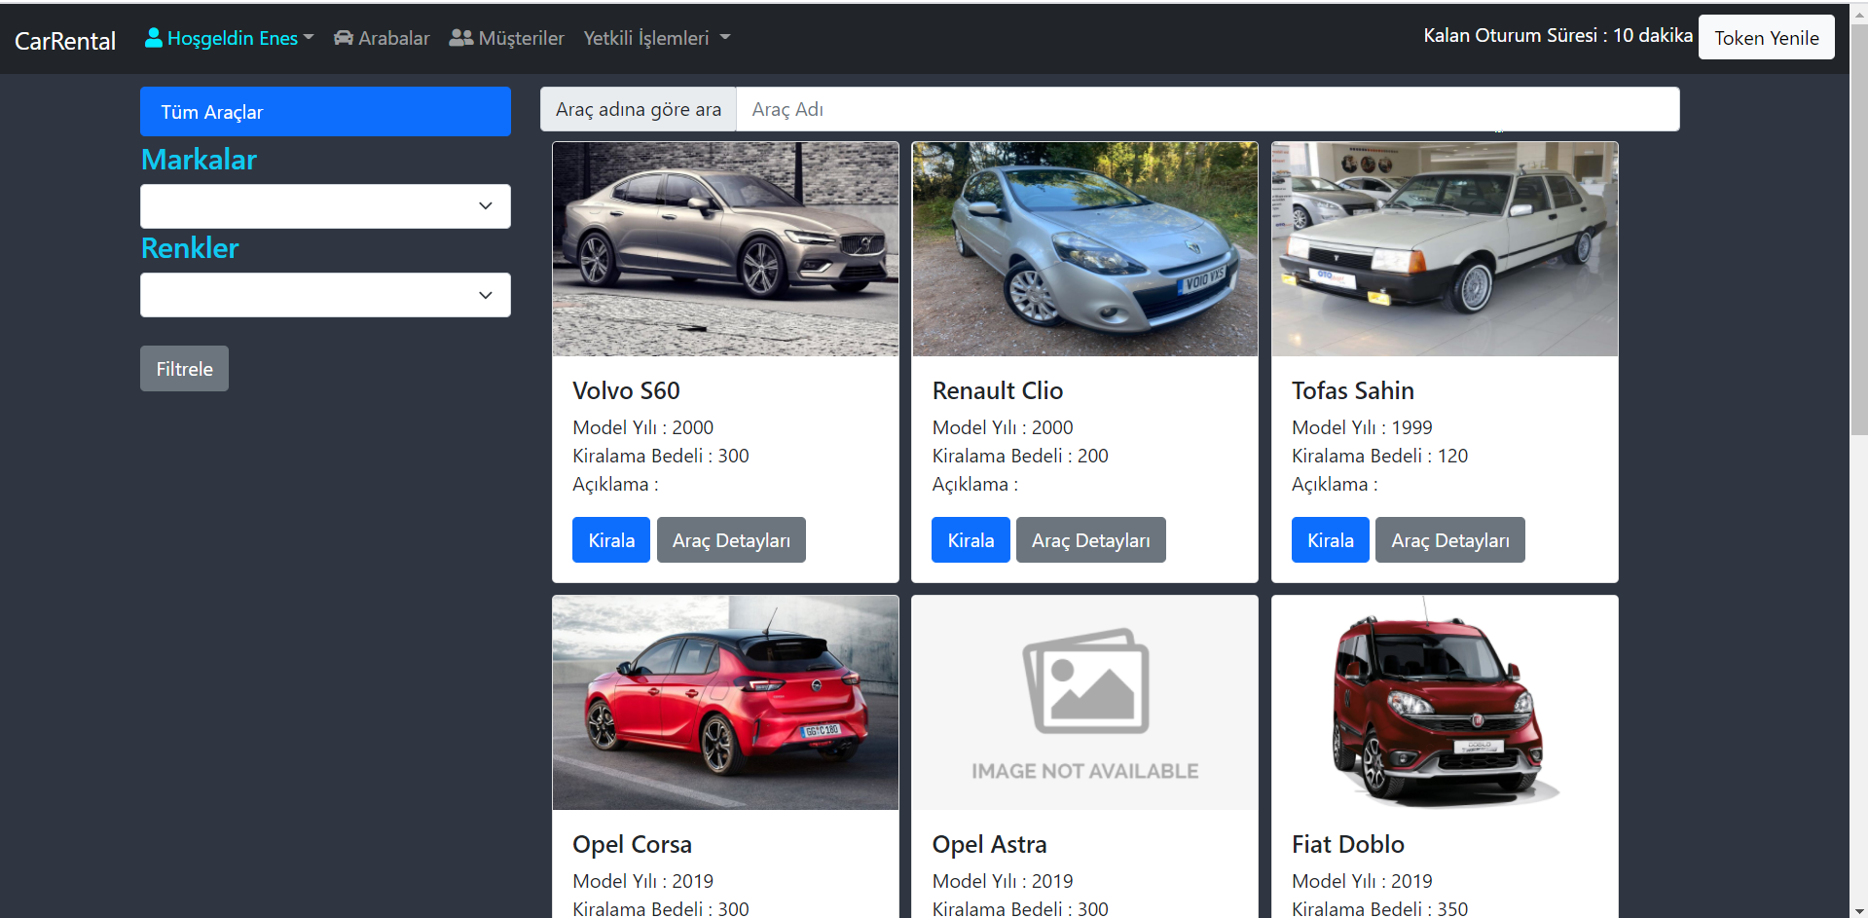Click Kirala for the Volvo S60
This screenshot has width=1868, height=918.
tap(611, 540)
